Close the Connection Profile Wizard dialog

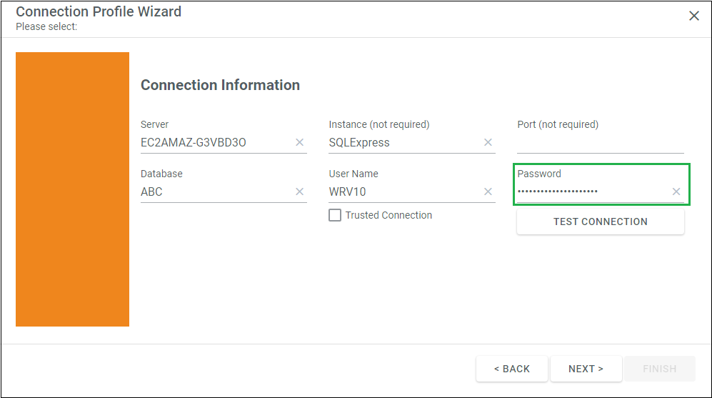click(x=694, y=16)
